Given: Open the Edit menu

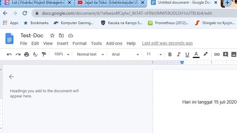Looking at the screenshot, I should (35, 44).
